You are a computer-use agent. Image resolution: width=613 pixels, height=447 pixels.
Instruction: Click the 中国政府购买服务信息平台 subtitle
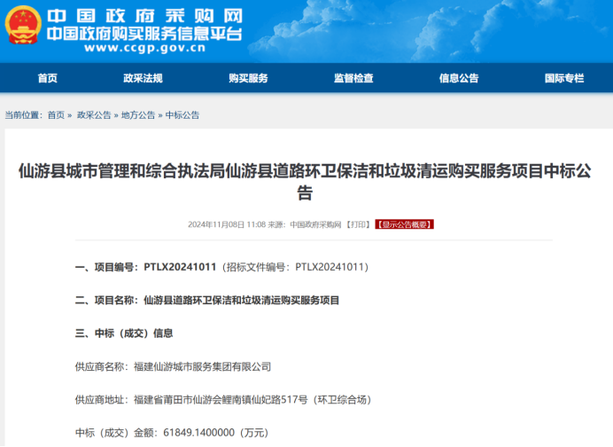(x=144, y=34)
